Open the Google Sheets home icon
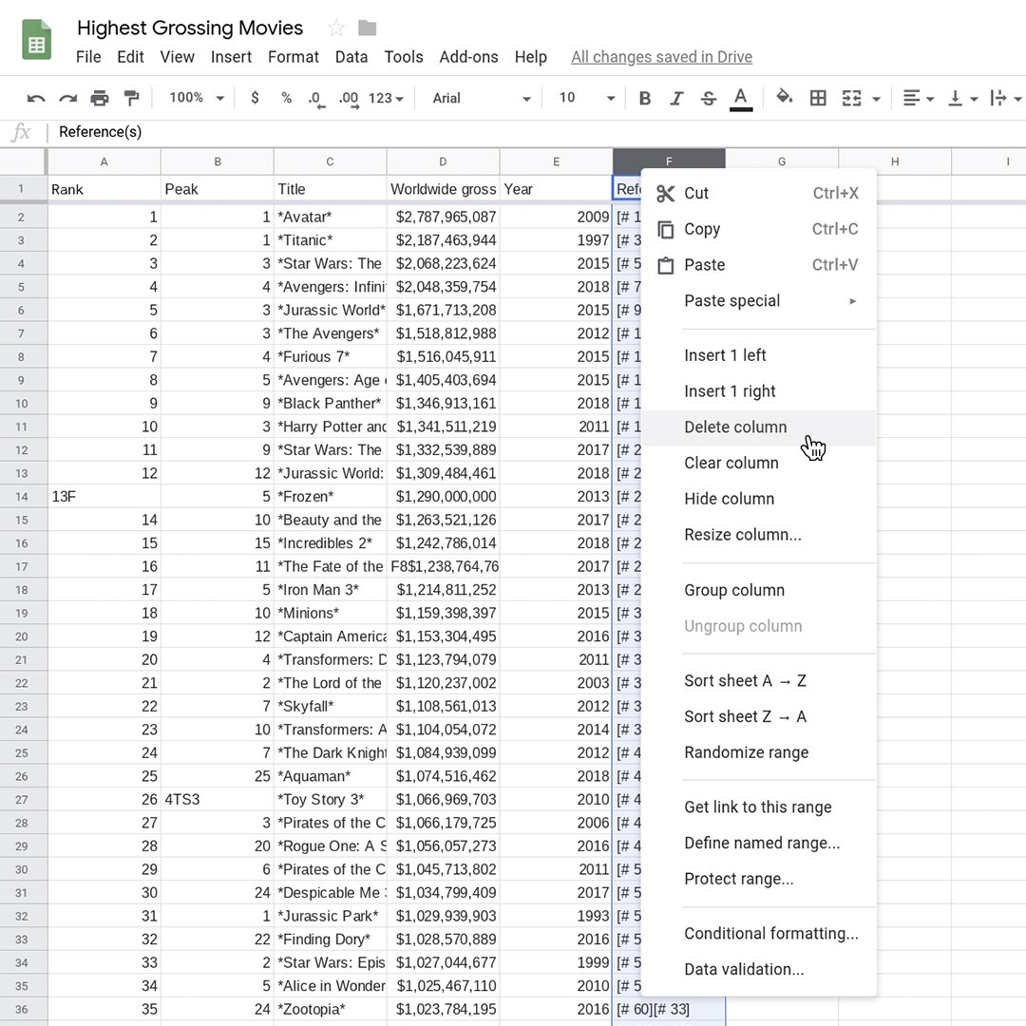This screenshot has width=1026, height=1026. [37, 40]
